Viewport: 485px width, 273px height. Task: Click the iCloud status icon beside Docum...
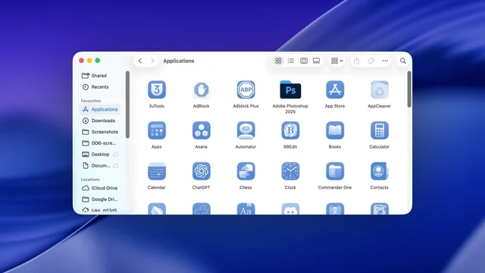pos(115,165)
